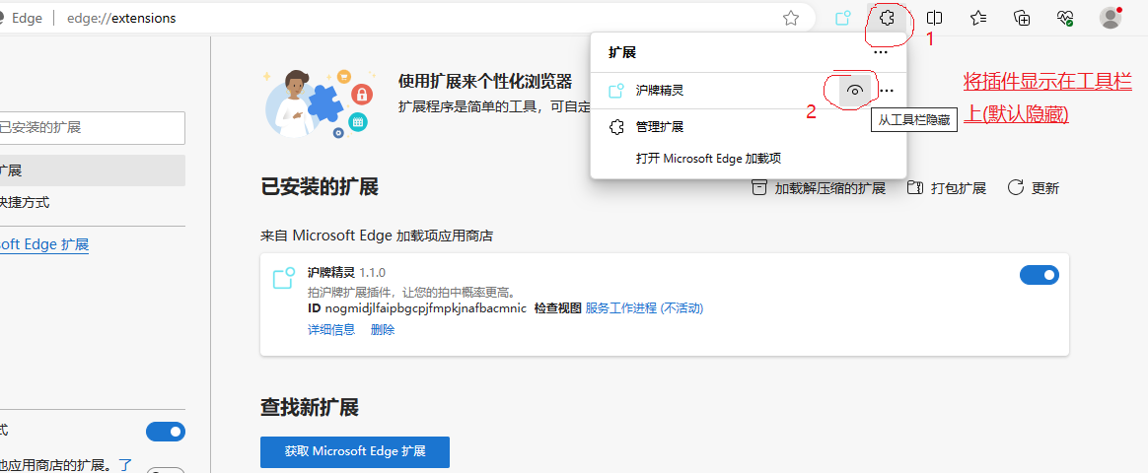Click 沪牌精灵 icon in extension card
This screenshot has width=1148, height=473.
(x=283, y=279)
